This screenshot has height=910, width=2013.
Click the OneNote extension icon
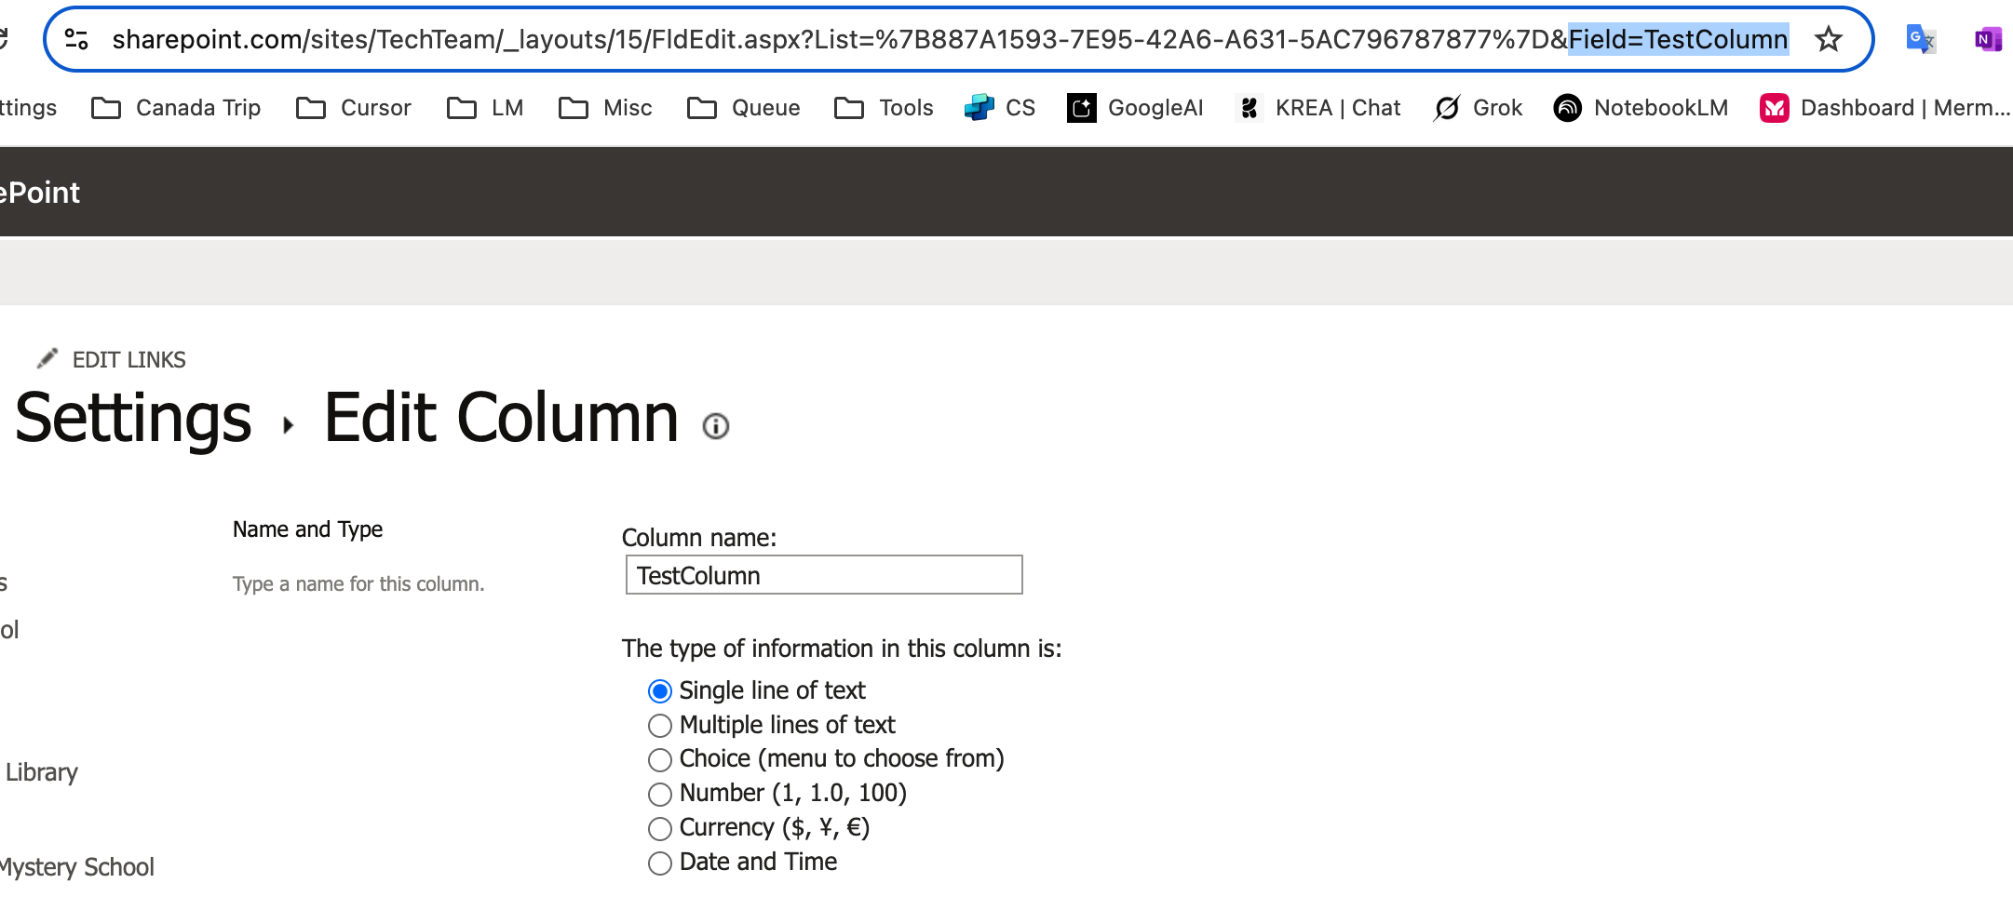tap(1988, 39)
